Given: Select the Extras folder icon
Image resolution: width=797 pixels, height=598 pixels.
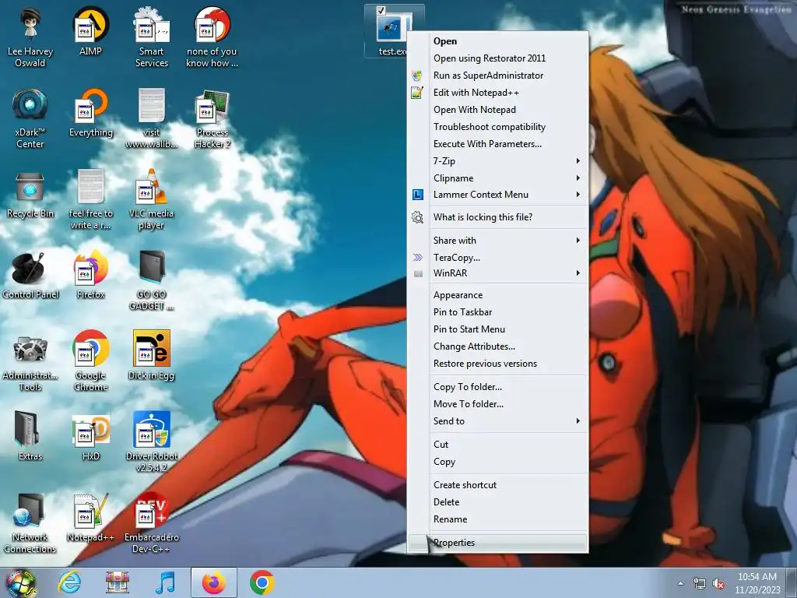Looking at the screenshot, I should pyautogui.click(x=30, y=435).
